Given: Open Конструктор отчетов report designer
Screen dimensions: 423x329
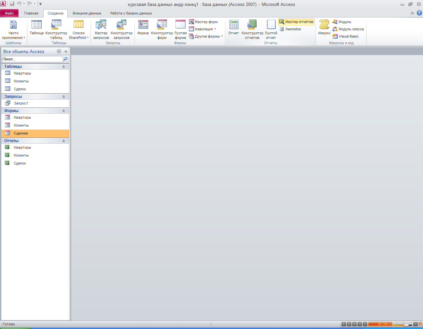Looking at the screenshot, I should click(252, 29).
